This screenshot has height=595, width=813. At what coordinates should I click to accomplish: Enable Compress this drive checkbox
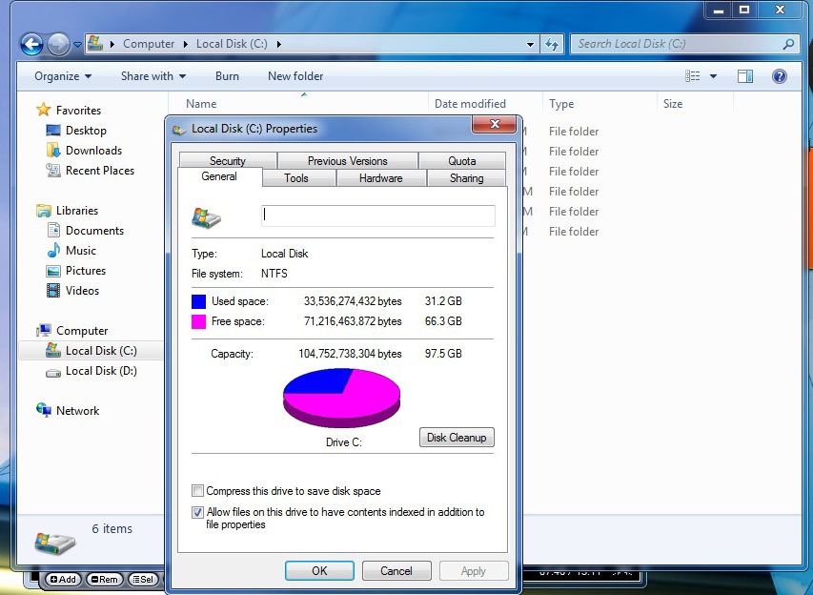(x=197, y=491)
